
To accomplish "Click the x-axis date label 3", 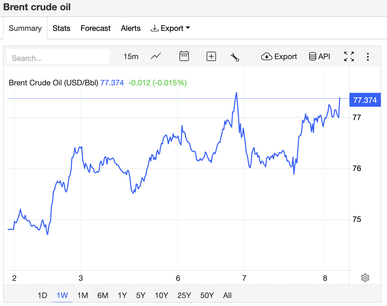I will pos(81,278).
